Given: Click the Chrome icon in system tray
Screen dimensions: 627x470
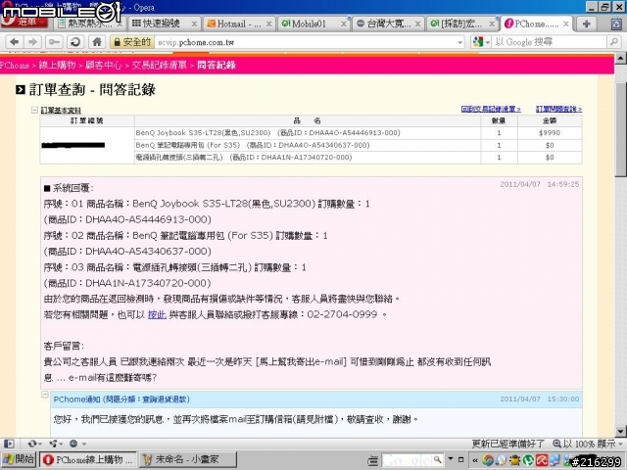Looking at the screenshot, I should pos(487,460).
